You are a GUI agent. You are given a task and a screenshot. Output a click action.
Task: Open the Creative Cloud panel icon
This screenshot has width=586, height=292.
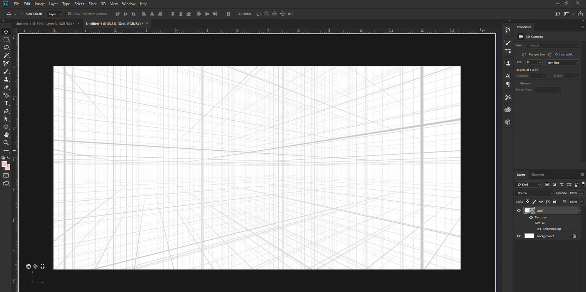(507, 109)
